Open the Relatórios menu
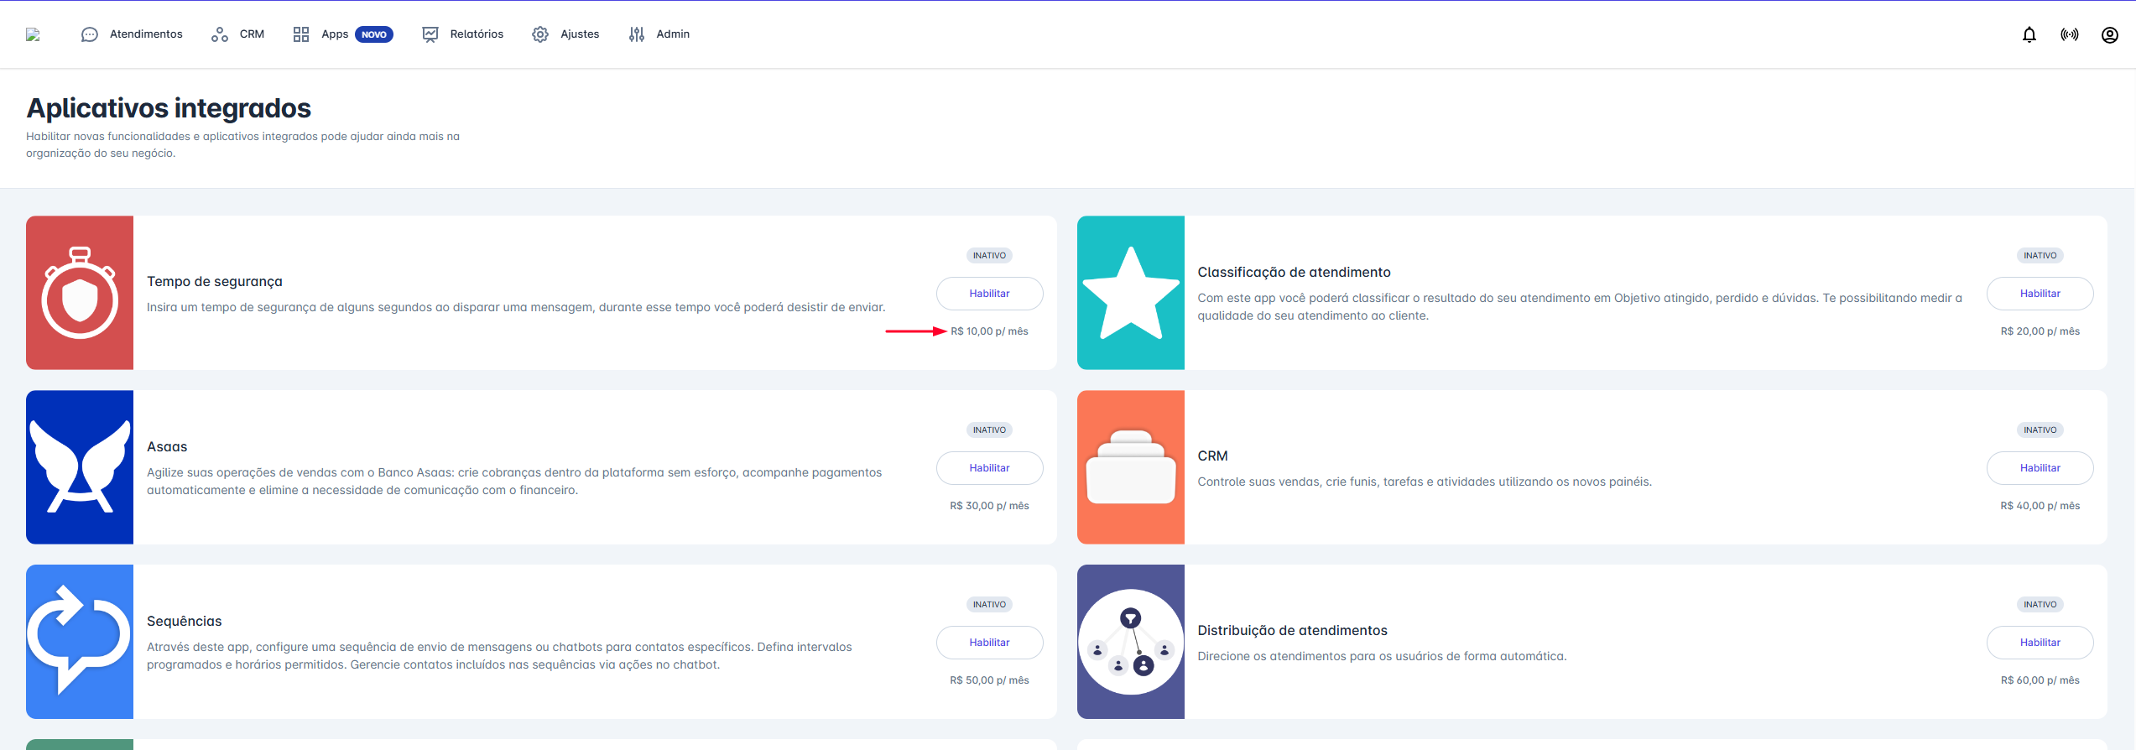2136x750 pixels. 463,34
